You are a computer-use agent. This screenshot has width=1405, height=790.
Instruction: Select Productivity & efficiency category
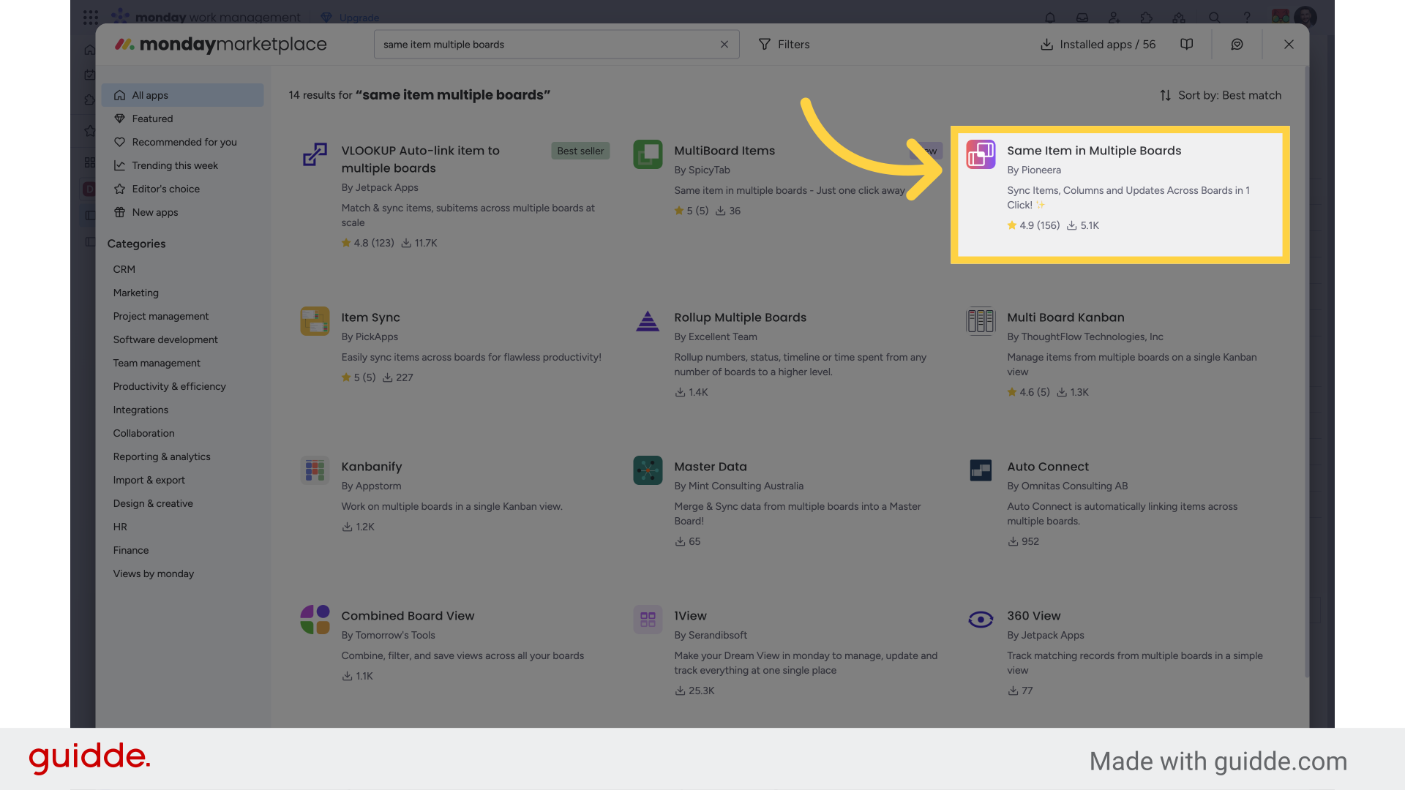[170, 386]
